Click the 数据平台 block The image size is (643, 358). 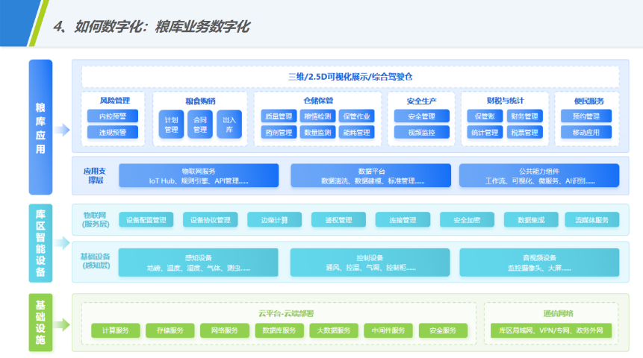pos(370,176)
